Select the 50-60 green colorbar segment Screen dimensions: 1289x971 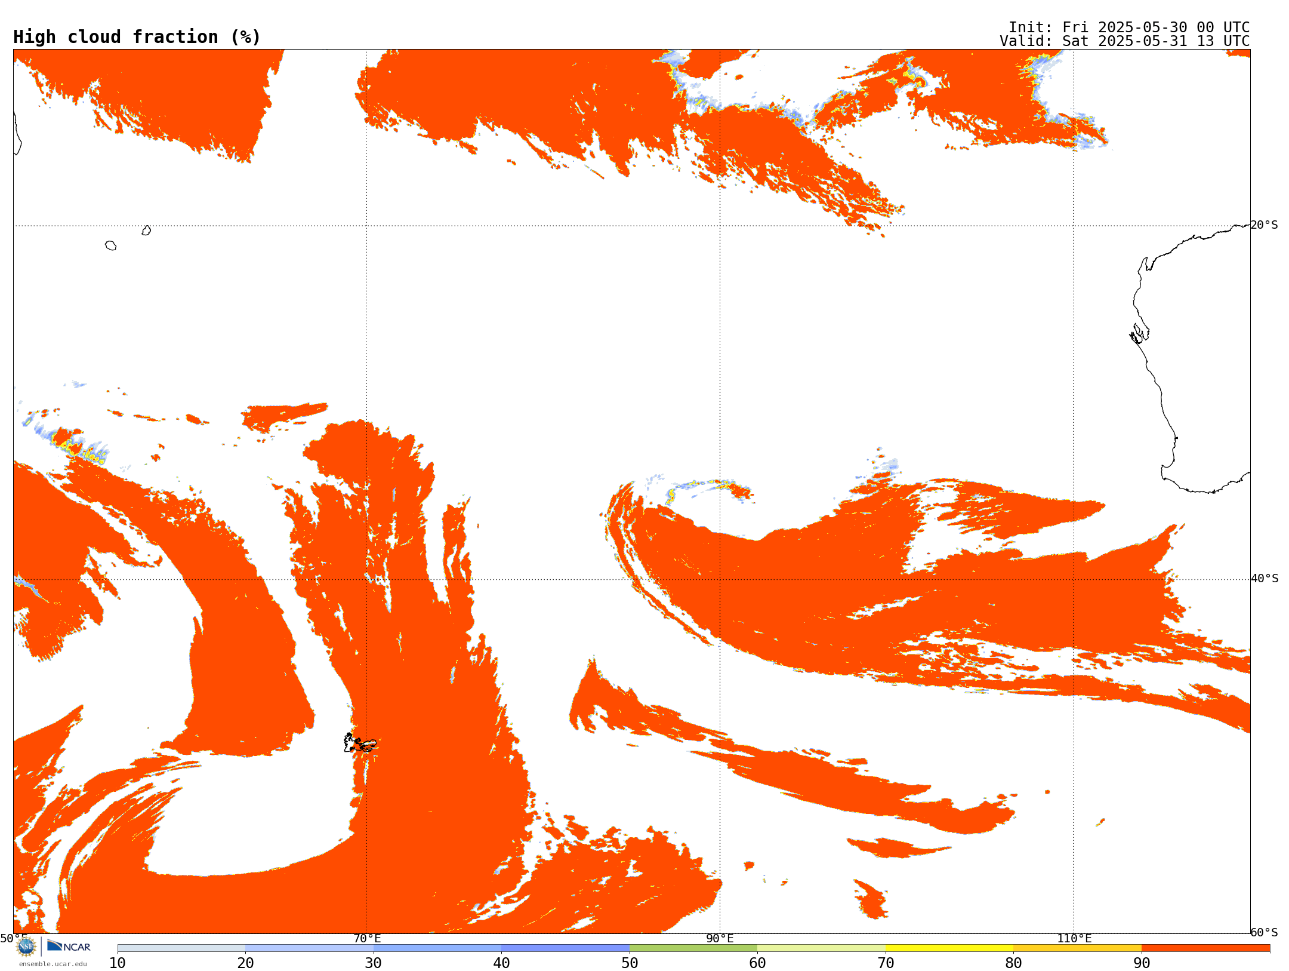coord(693,948)
